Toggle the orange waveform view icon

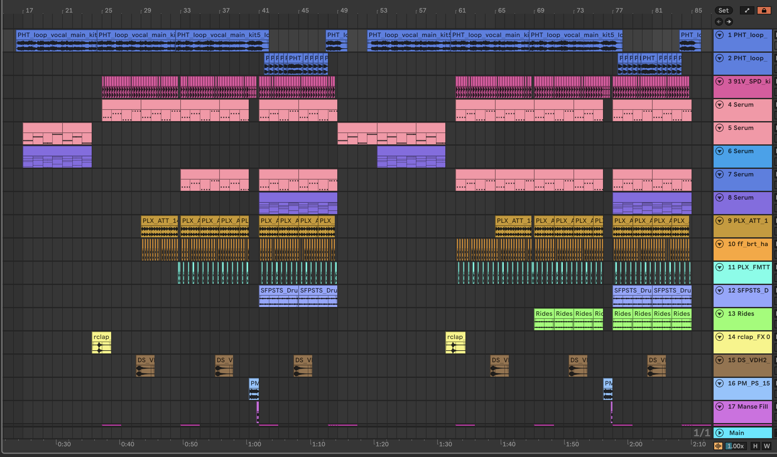(718, 446)
